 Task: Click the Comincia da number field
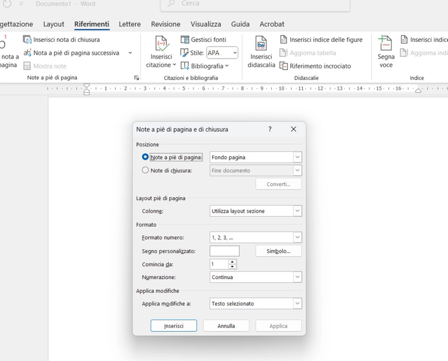pos(219,264)
